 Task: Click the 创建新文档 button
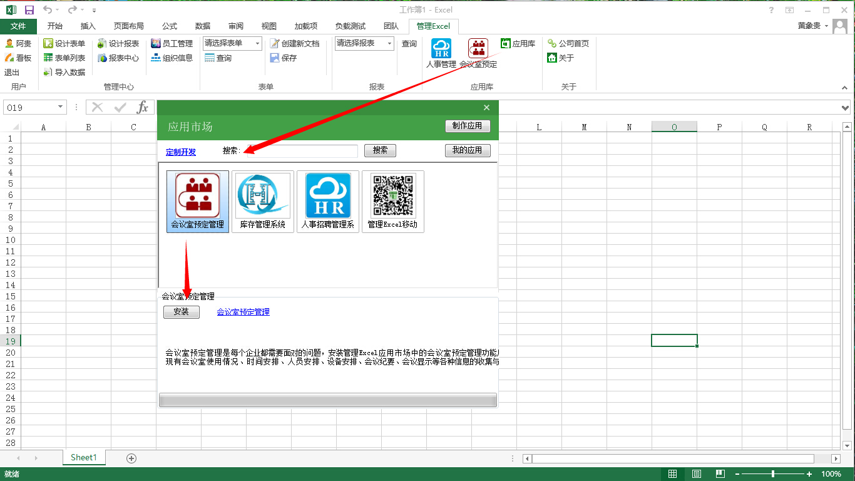295,43
